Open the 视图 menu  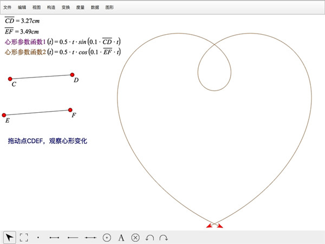click(36, 7)
